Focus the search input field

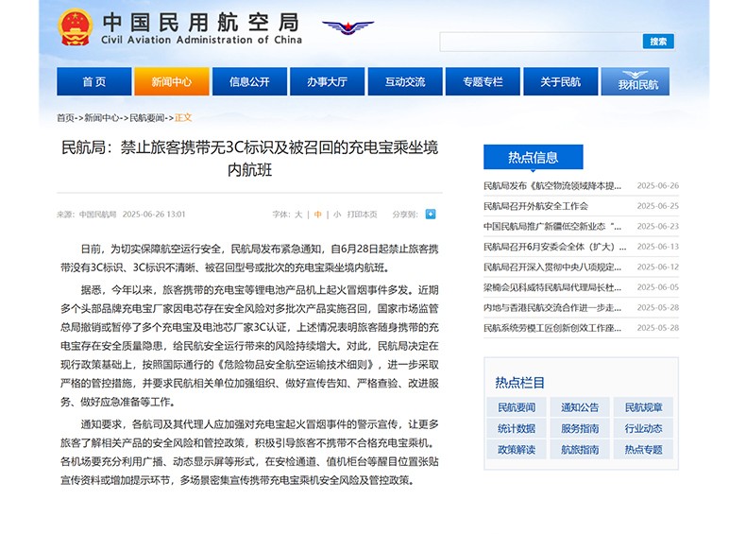coord(541,42)
